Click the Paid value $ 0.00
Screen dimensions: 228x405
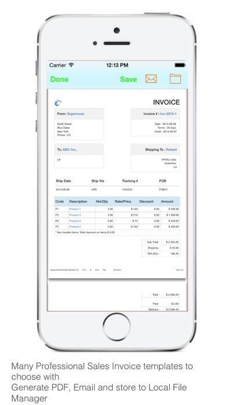click(x=175, y=304)
